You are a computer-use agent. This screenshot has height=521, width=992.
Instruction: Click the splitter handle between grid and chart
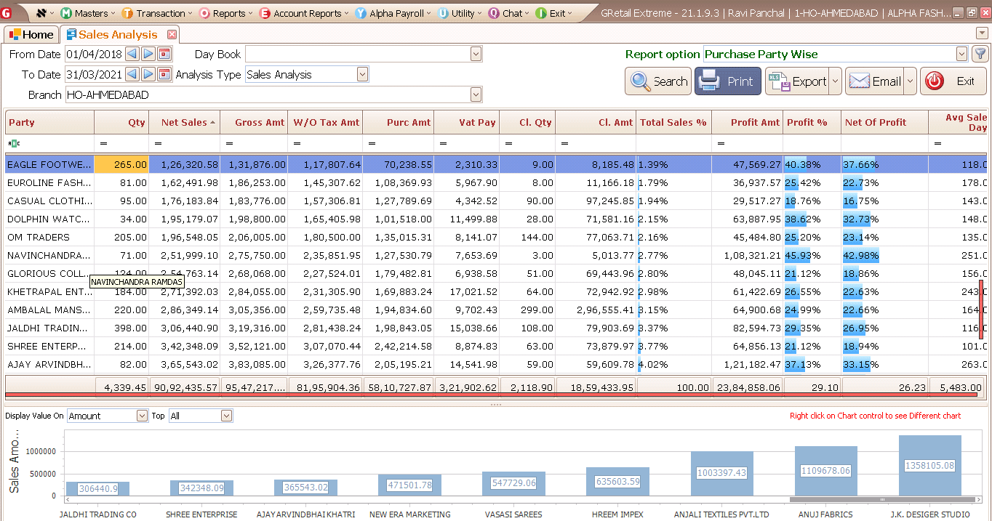(495, 405)
